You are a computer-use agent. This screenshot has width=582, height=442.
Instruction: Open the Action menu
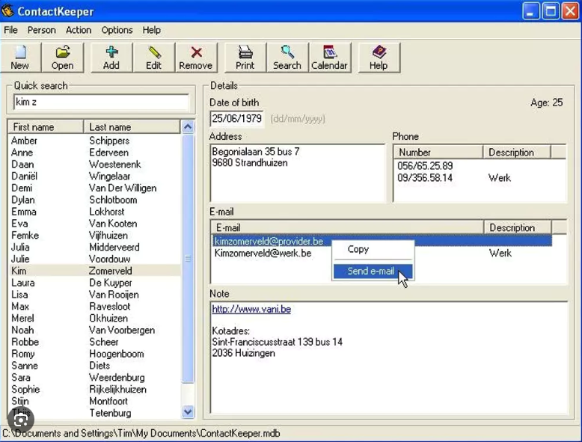[79, 30]
